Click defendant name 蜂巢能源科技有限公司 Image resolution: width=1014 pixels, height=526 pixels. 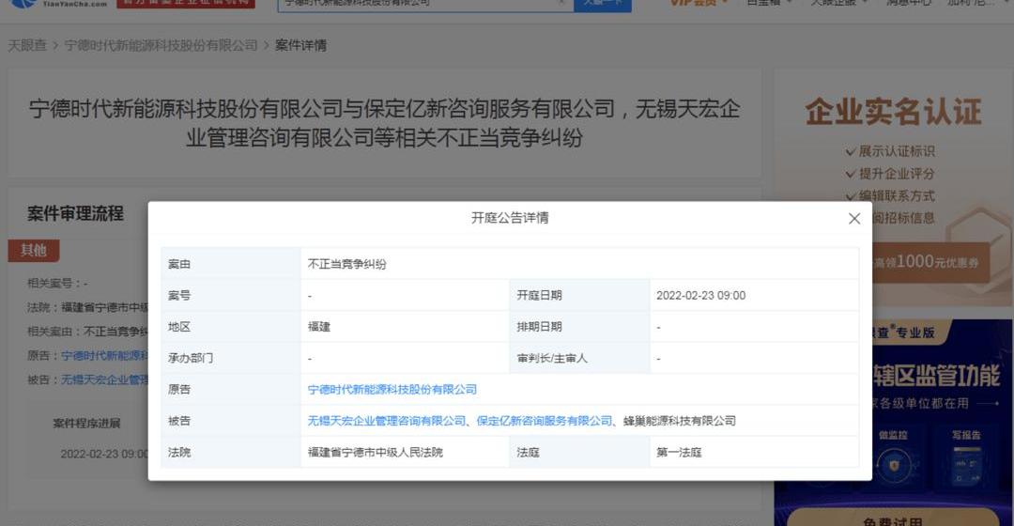680,421
